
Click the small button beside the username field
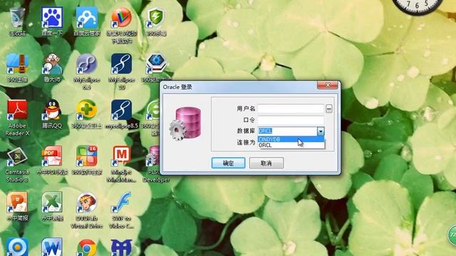[x=329, y=109]
